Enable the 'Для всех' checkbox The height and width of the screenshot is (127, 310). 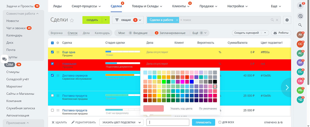tap(220, 122)
